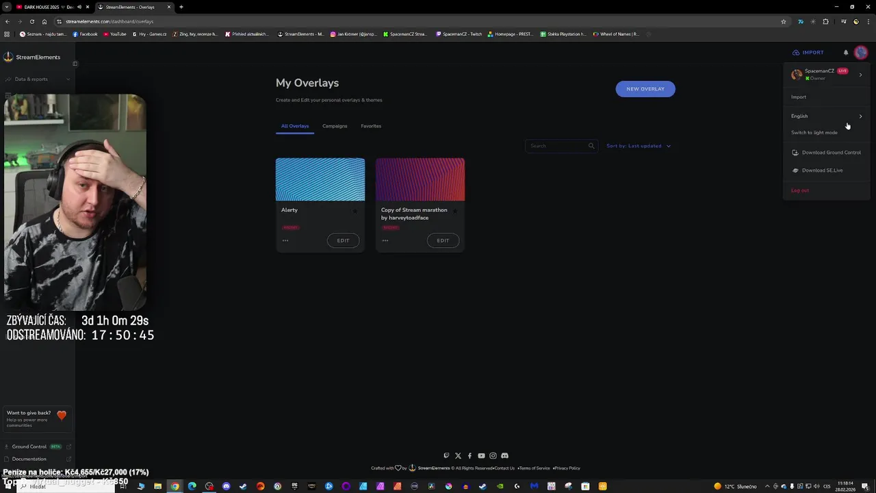This screenshot has width=876, height=493.
Task: Select Import in the account menu
Action: (799, 97)
